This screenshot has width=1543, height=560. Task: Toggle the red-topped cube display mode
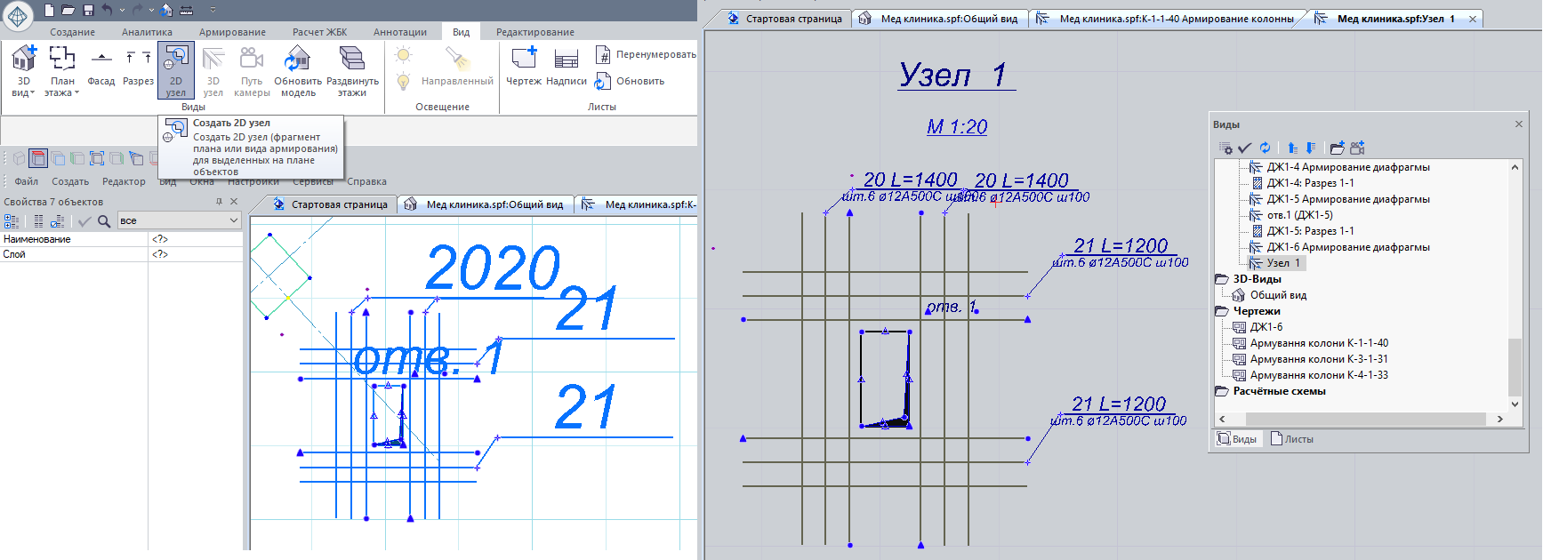pyautogui.click(x=37, y=158)
